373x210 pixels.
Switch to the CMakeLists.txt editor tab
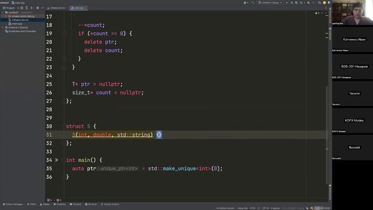(x=56, y=8)
